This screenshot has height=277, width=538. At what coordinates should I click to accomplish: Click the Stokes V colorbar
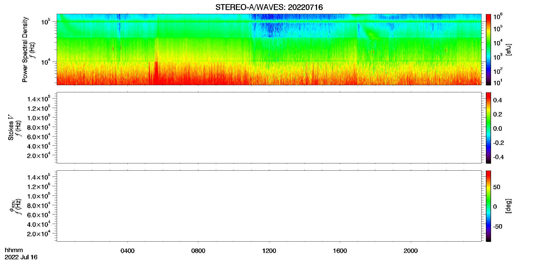point(488,128)
